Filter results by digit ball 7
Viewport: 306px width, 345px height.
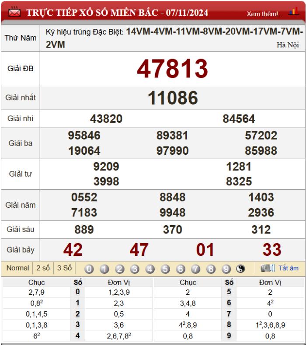[x=196, y=269]
